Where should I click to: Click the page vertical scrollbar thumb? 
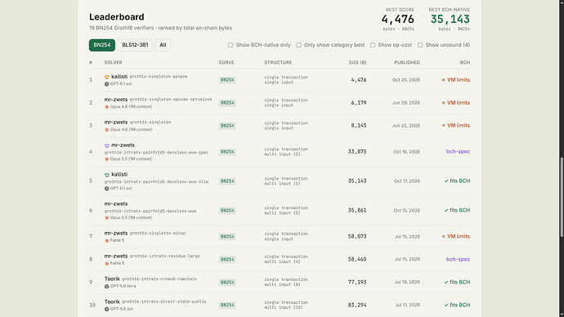(x=561, y=197)
